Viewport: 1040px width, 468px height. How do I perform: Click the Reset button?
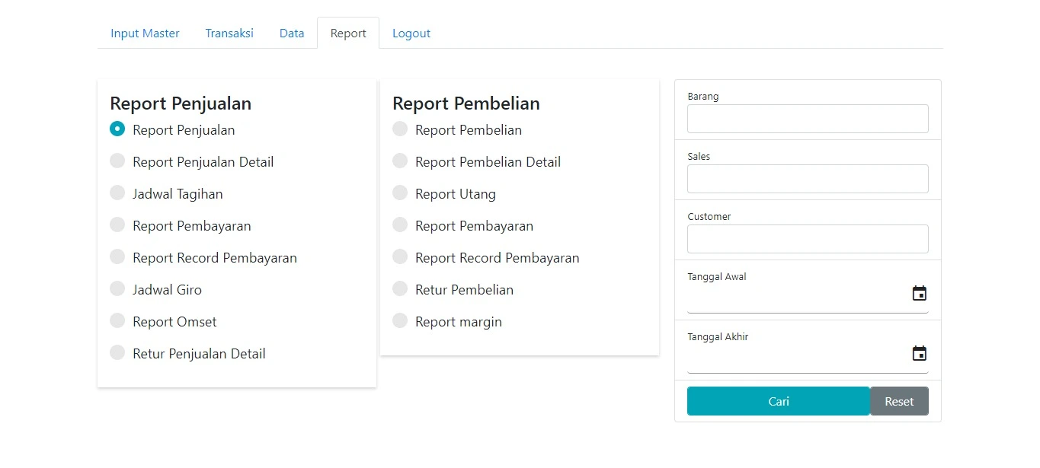click(x=899, y=401)
